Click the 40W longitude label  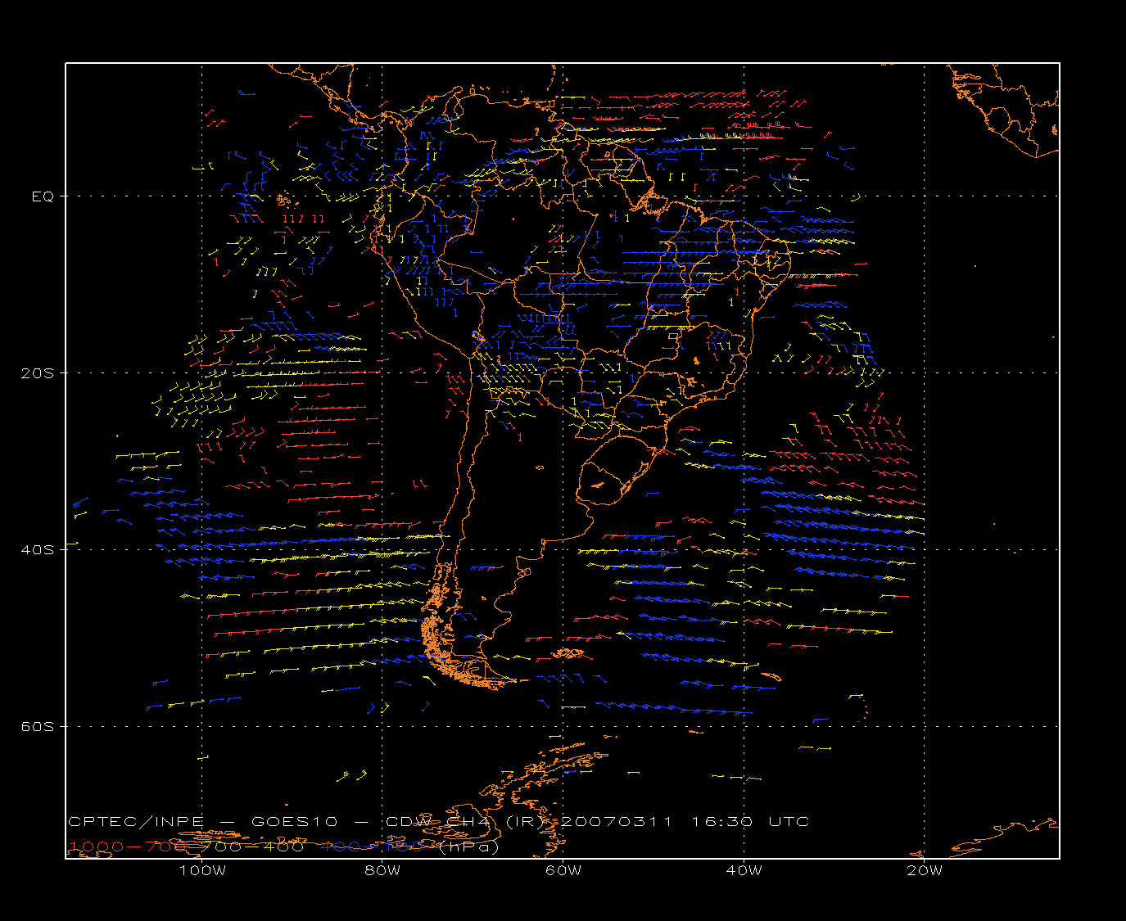point(744,870)
